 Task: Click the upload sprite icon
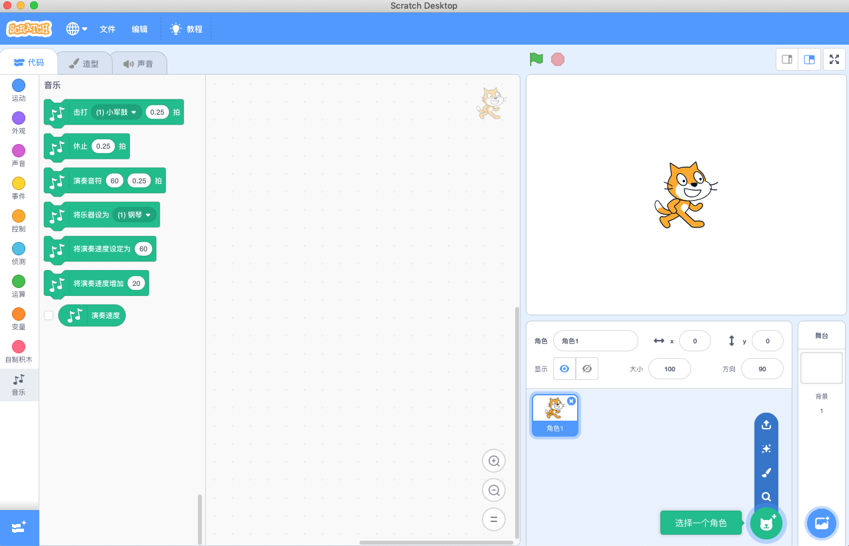[766, 424]
